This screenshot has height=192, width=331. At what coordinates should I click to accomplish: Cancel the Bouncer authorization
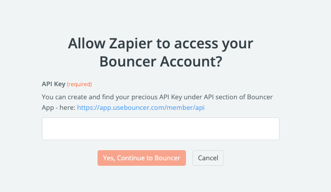pyautogui.click(x=208, y=158)
